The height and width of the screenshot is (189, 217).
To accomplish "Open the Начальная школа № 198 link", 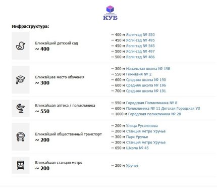I will (x=148, y=69).
